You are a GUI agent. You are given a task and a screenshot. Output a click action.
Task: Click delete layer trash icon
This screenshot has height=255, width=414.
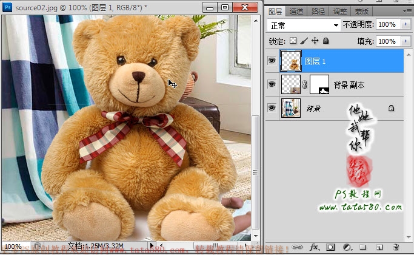[396, 247]
